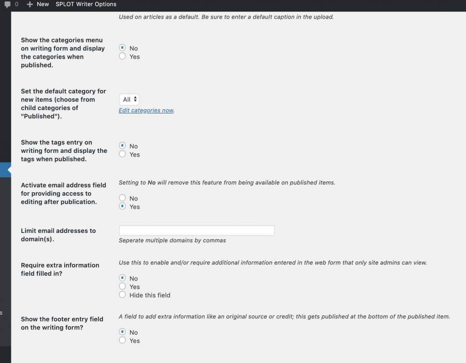Choose Yes for the email address field

pos(122,207)
